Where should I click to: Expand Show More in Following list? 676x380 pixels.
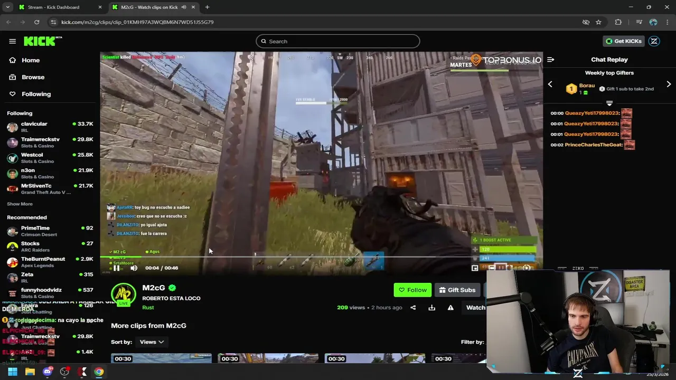[x=20, y=204]
